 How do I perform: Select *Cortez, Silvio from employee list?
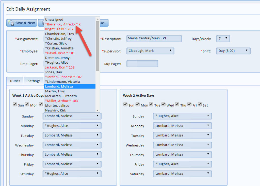coord(70,43)
